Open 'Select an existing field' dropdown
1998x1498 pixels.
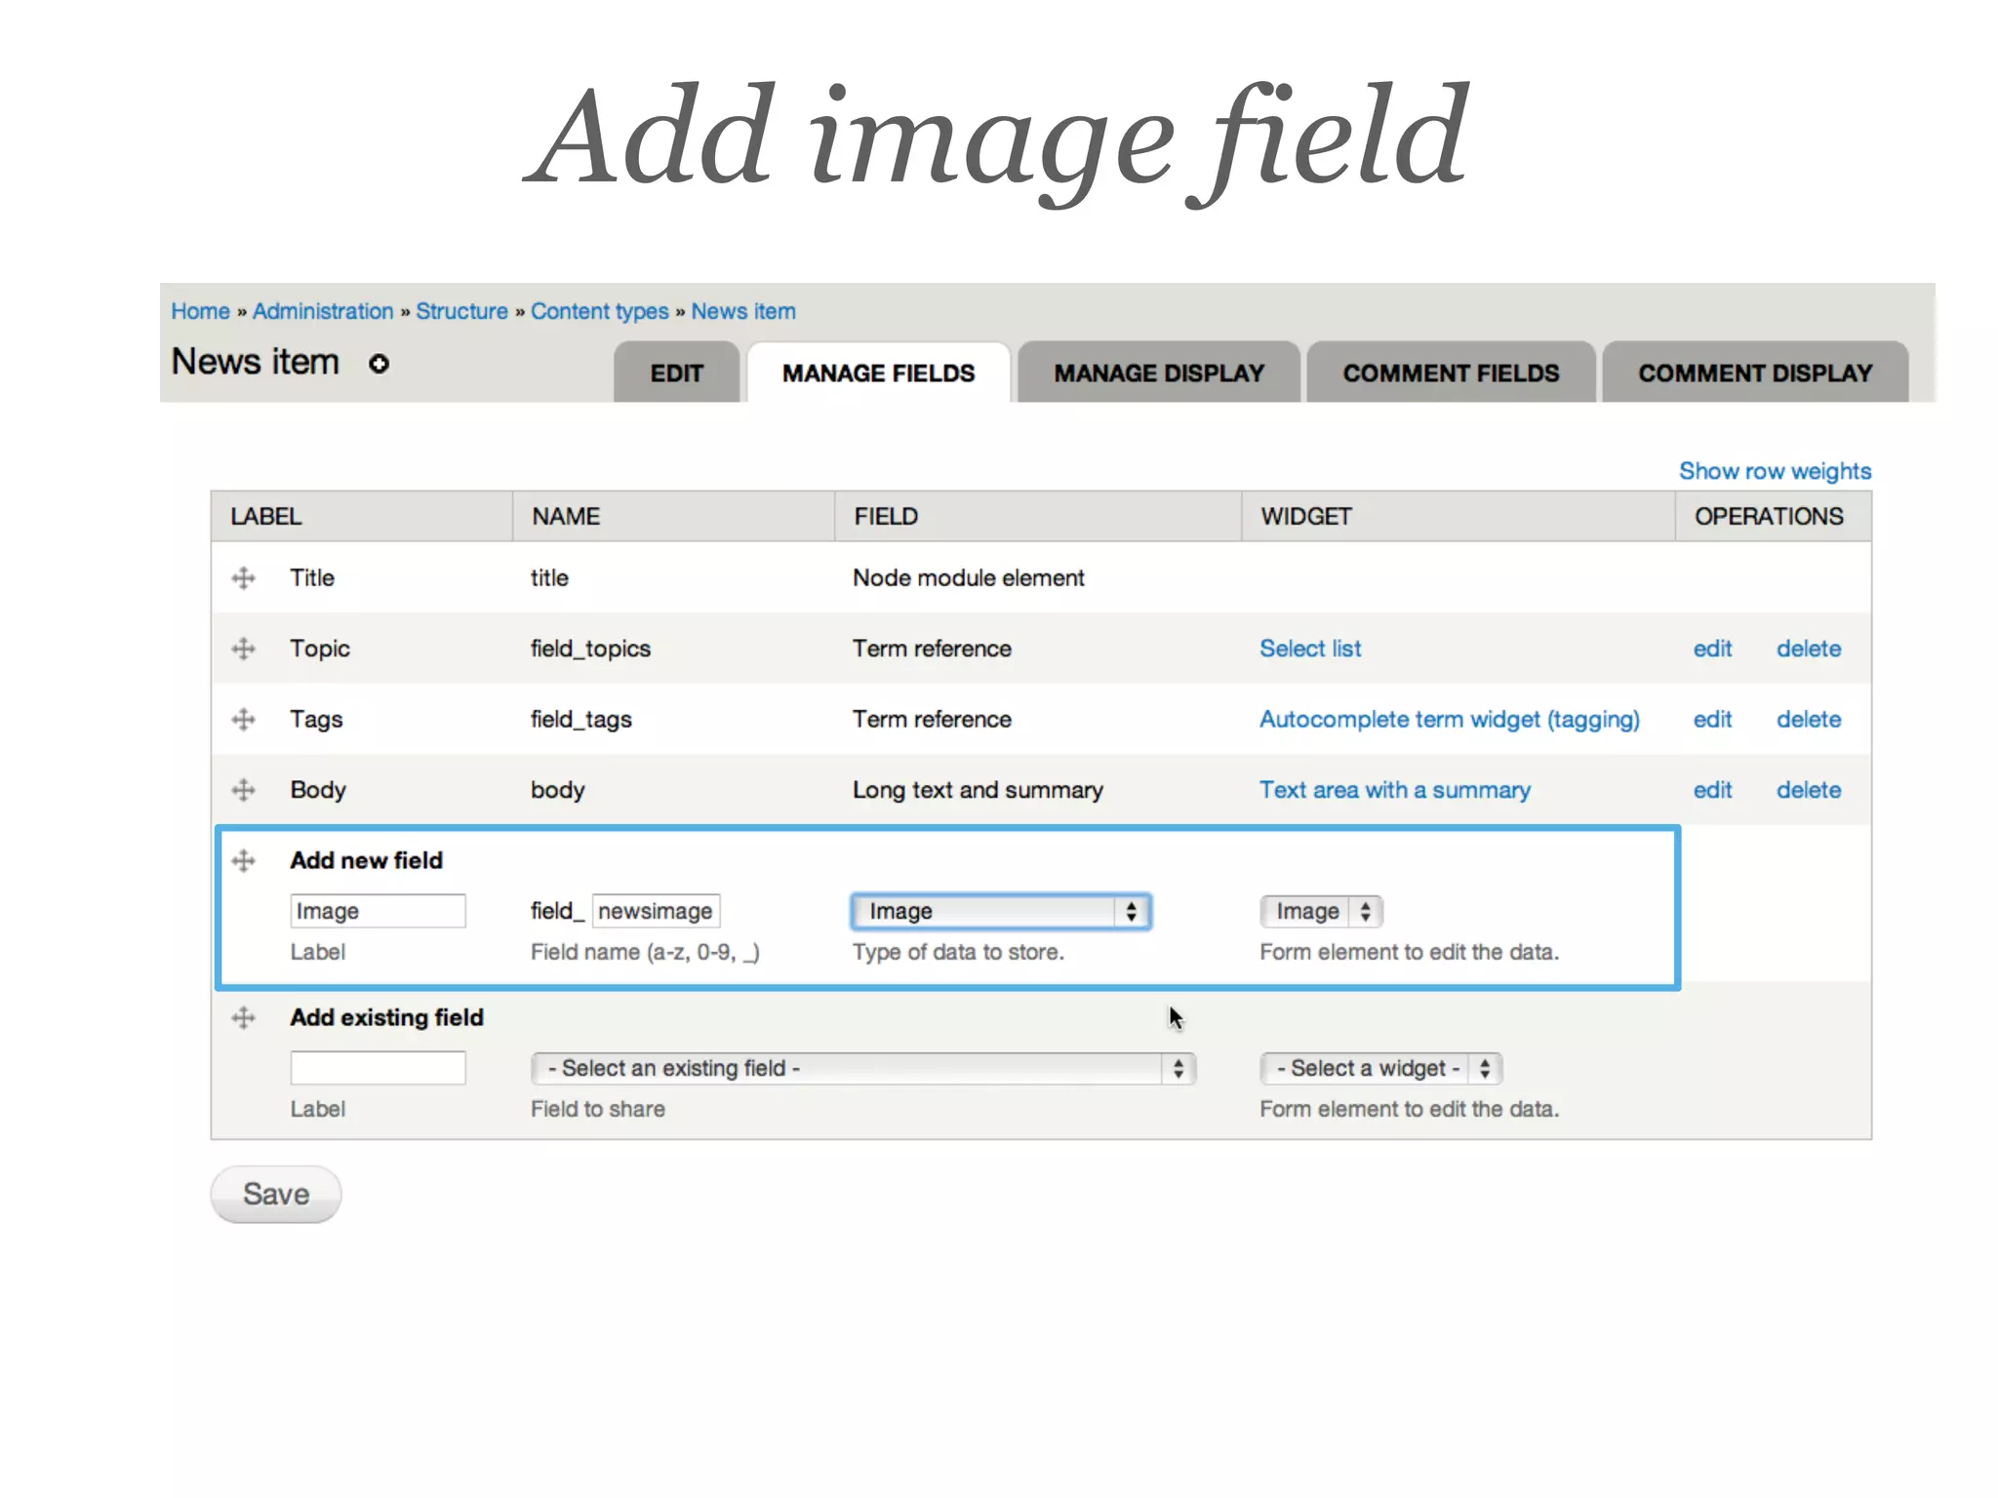click(x=863, y=1068)
